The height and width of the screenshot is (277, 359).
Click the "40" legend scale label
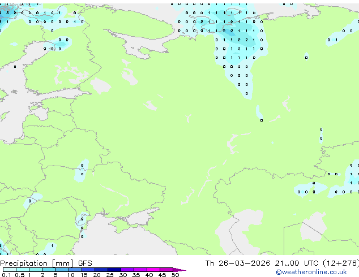149,275
